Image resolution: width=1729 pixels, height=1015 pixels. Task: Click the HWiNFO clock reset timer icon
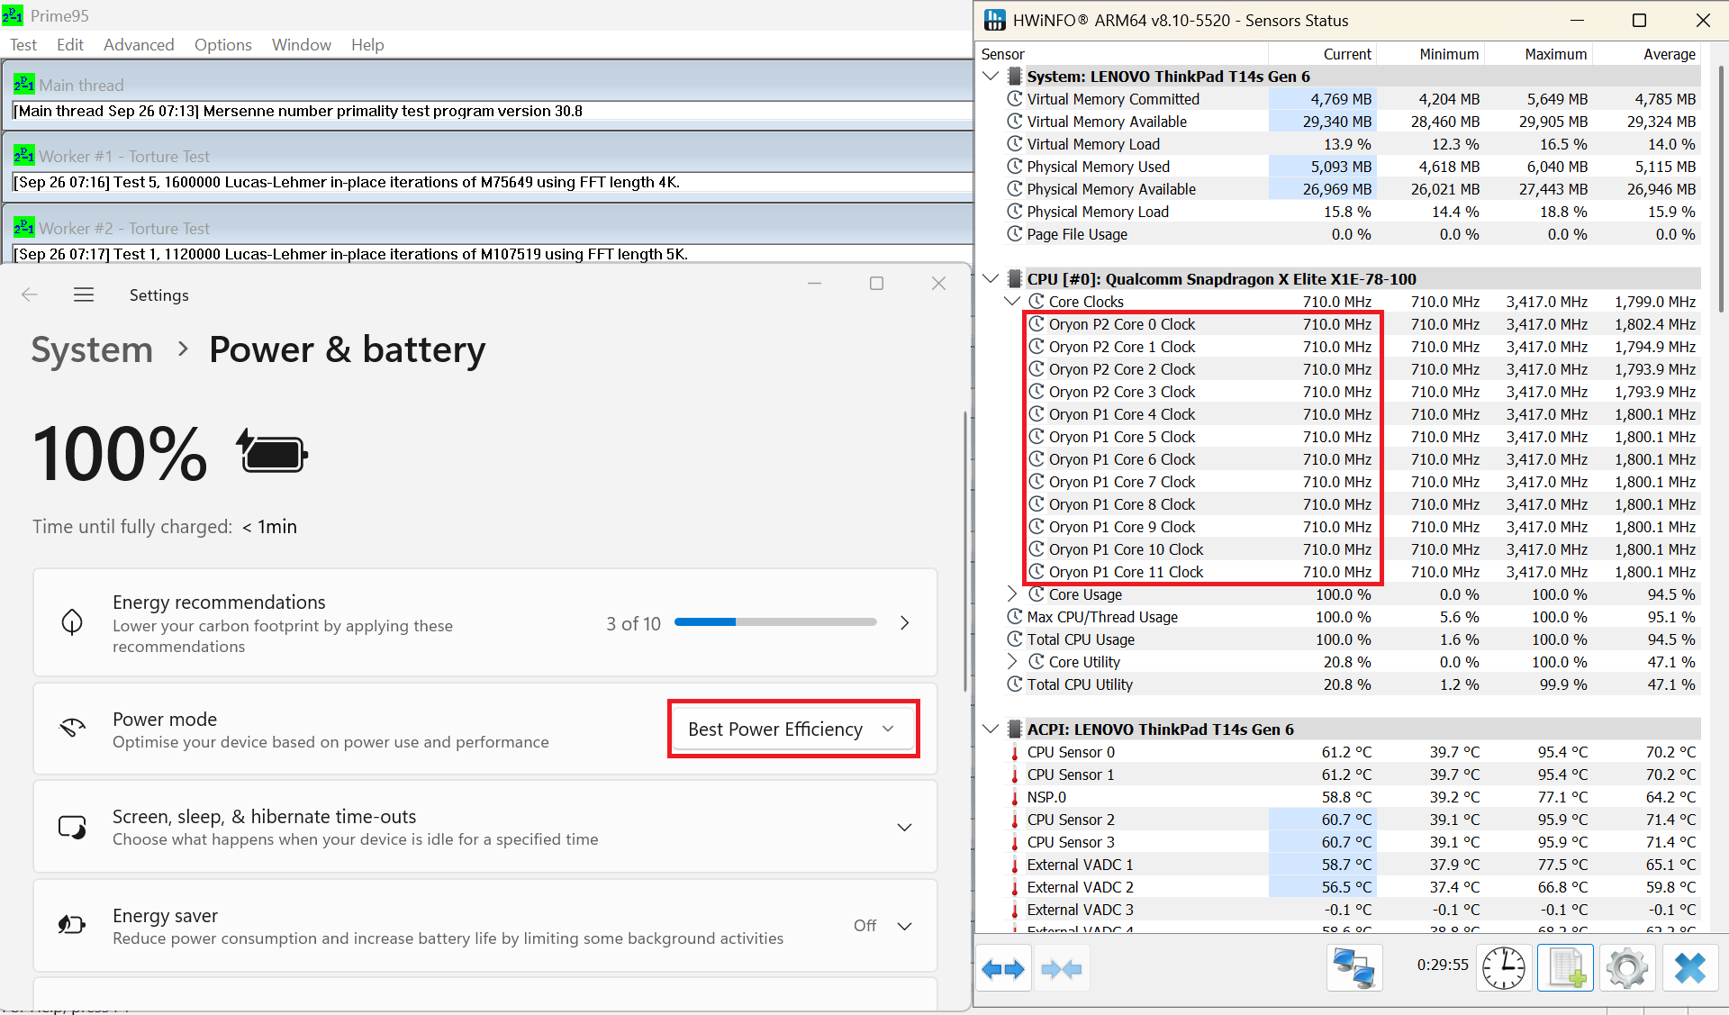pyautogui.click(x=1503, y=969)
